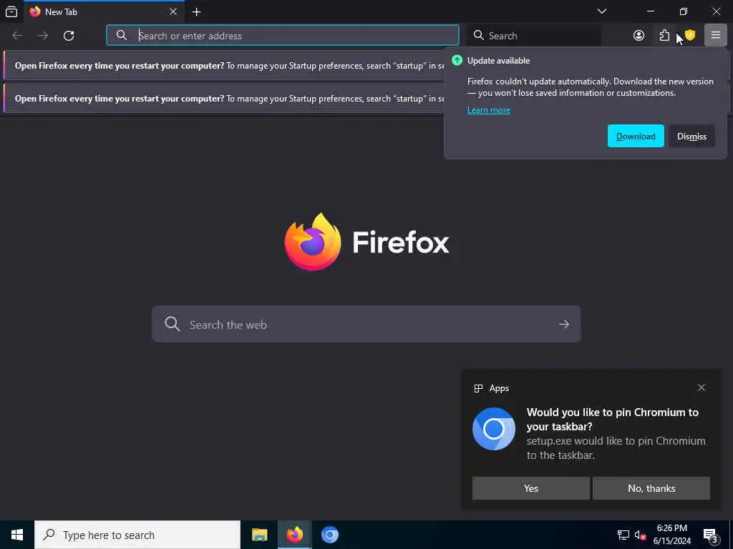Open Chromium from the taskbar
This screenshot has height=549, width=733.
click(329, 535)
